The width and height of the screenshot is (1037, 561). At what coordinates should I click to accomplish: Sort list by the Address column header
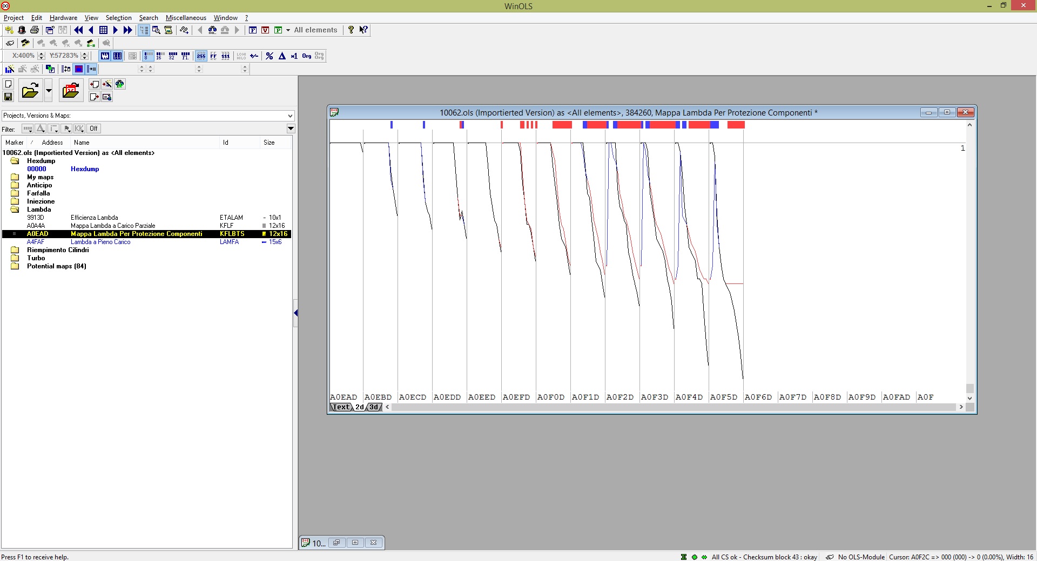(x=52, y=143)
